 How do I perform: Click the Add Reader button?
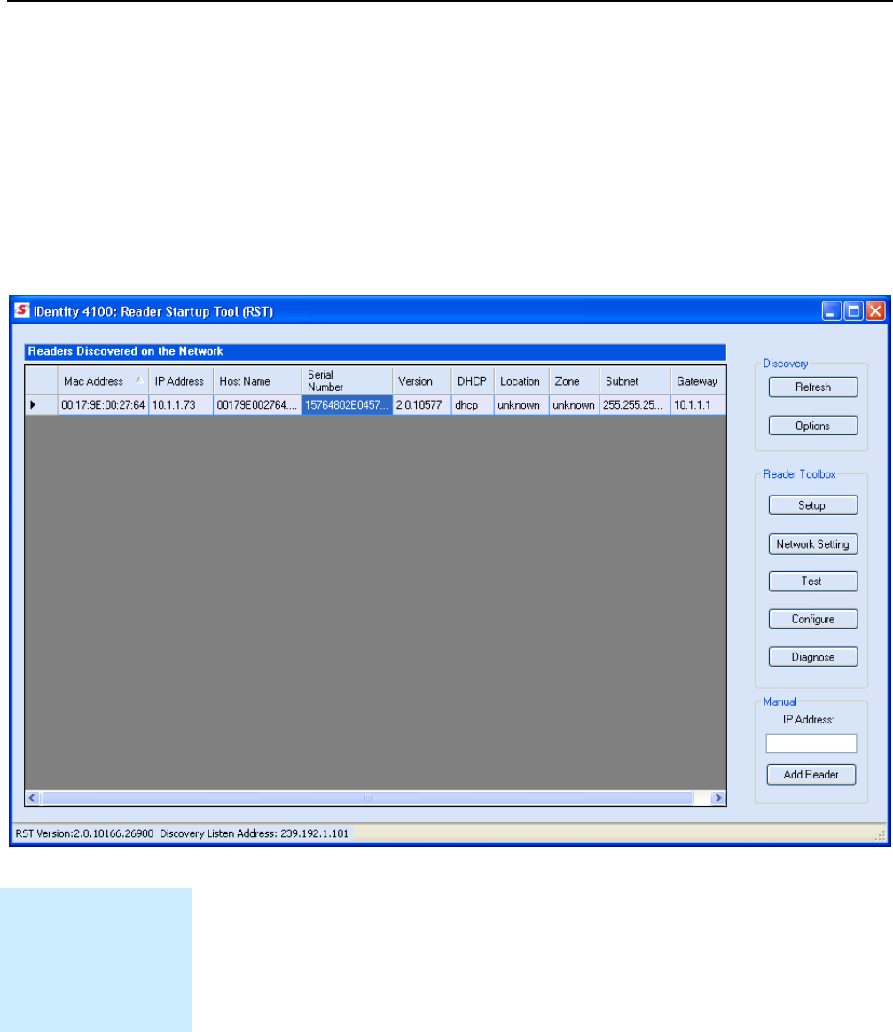(x=811, y=775)
